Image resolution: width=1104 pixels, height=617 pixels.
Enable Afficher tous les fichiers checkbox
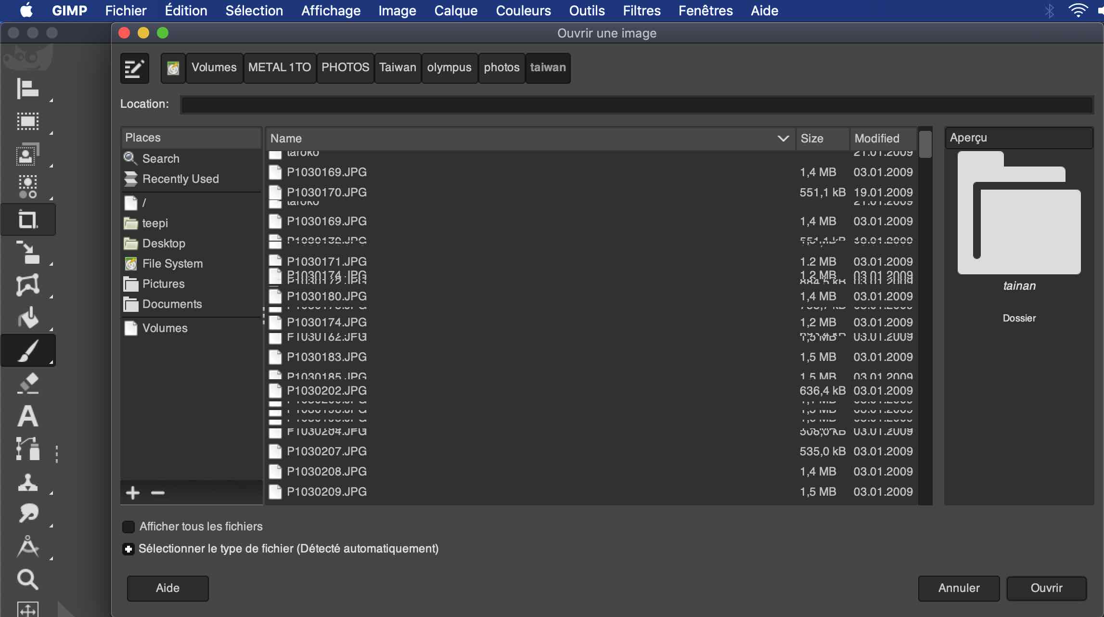(128, 527)
